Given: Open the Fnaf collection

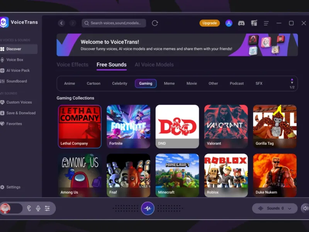Looking at the screenshot, I should point(129,176).
